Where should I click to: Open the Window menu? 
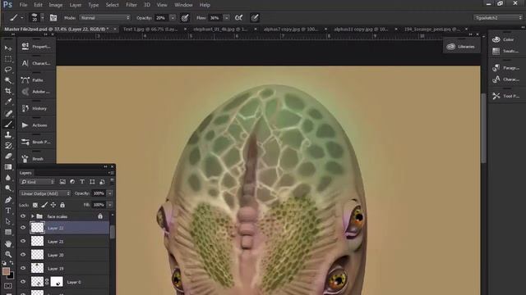click(183, 5)
